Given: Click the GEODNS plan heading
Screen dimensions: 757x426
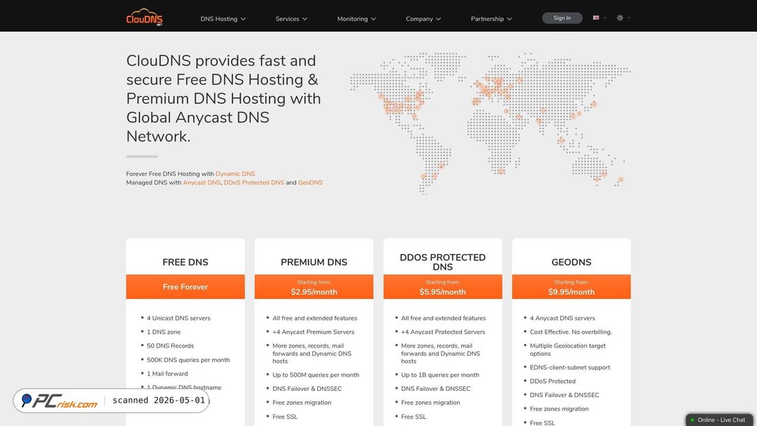Looking at the screenshot, I should tap(571, 262).
